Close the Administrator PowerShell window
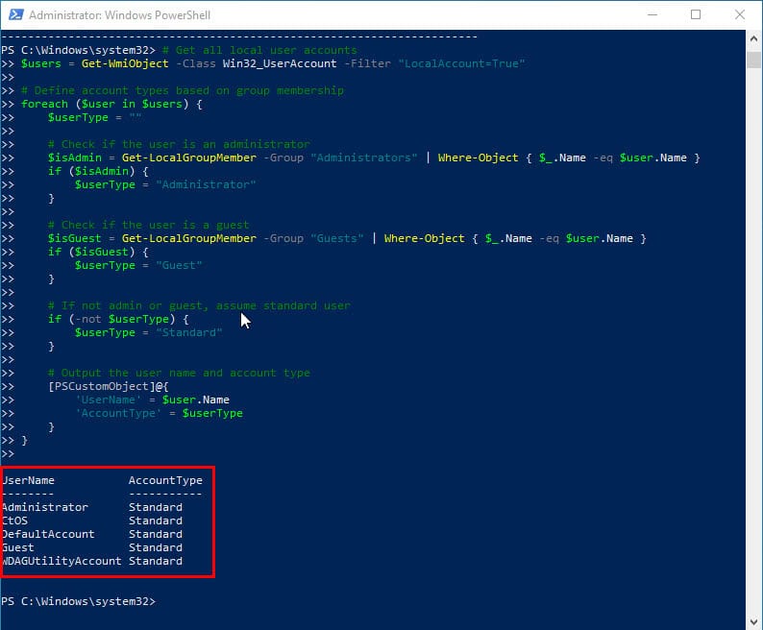 point(740,14)
